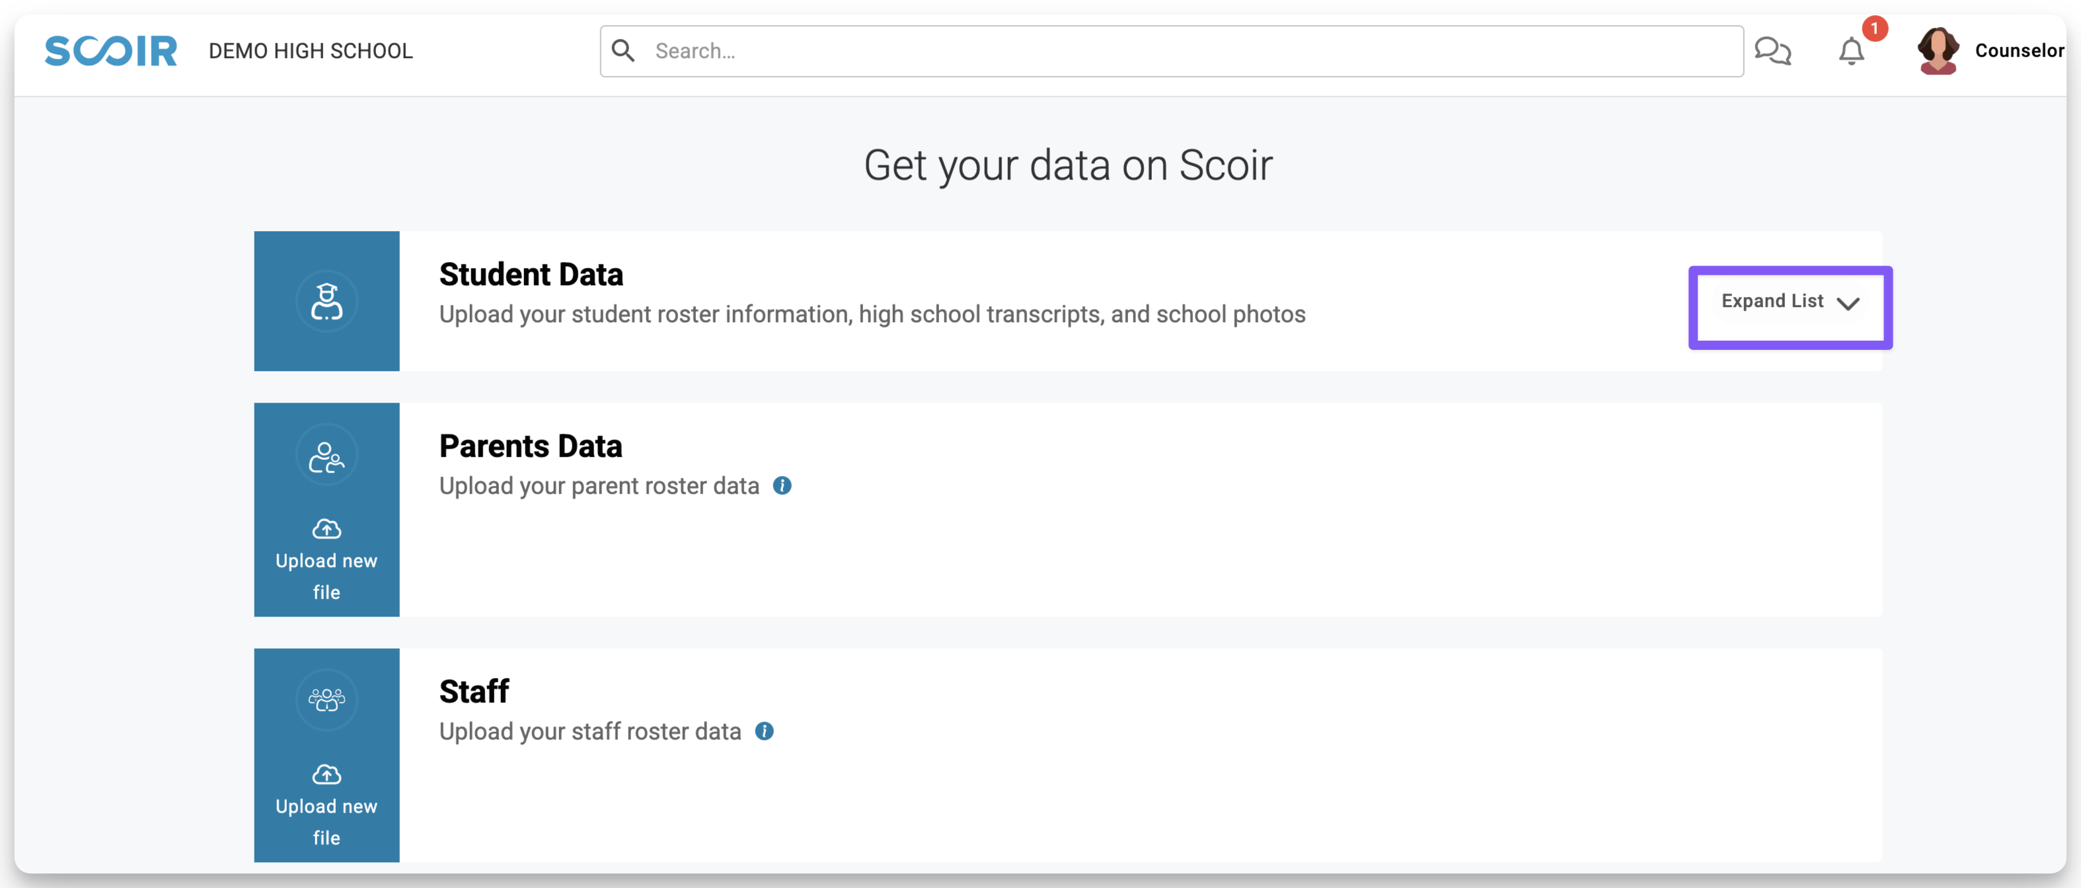Click the search magnifier icon
The height and width of the screenshot is (888, 2081).
tap(623, 51)
